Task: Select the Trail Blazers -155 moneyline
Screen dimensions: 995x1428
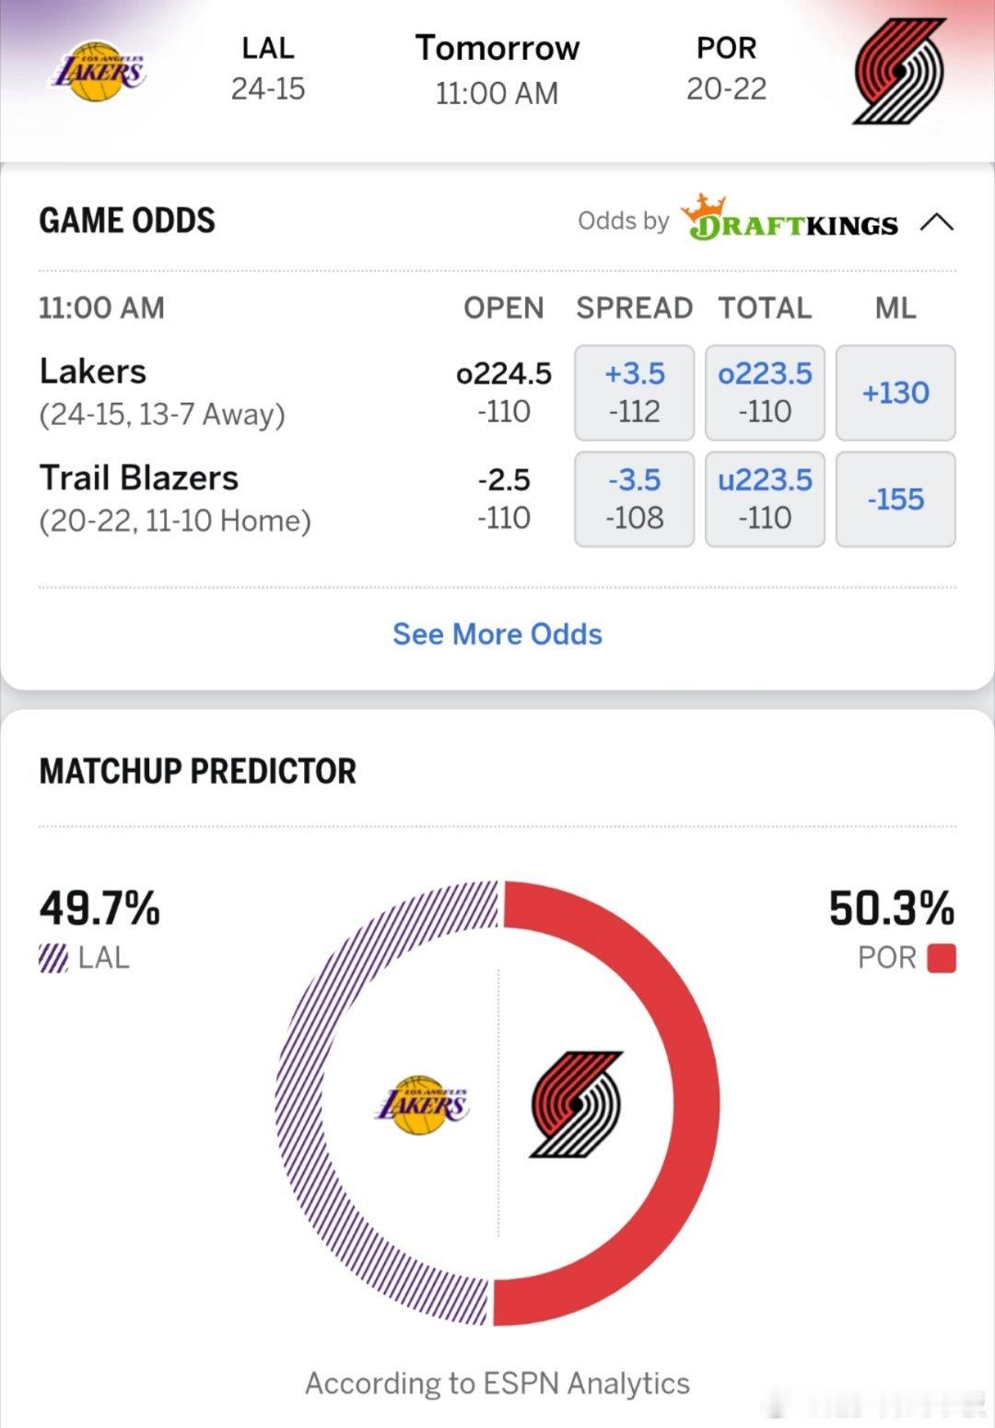Action: pyautogui.click(x=895, y=500)
